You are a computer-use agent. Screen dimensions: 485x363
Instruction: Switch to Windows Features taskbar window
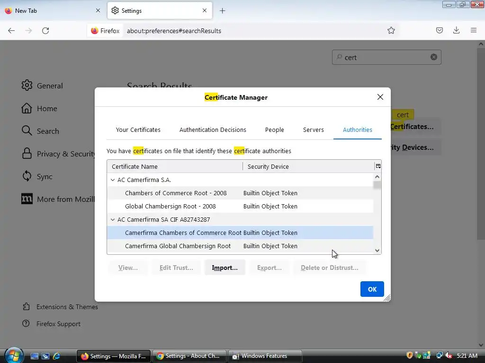point(265,356)
